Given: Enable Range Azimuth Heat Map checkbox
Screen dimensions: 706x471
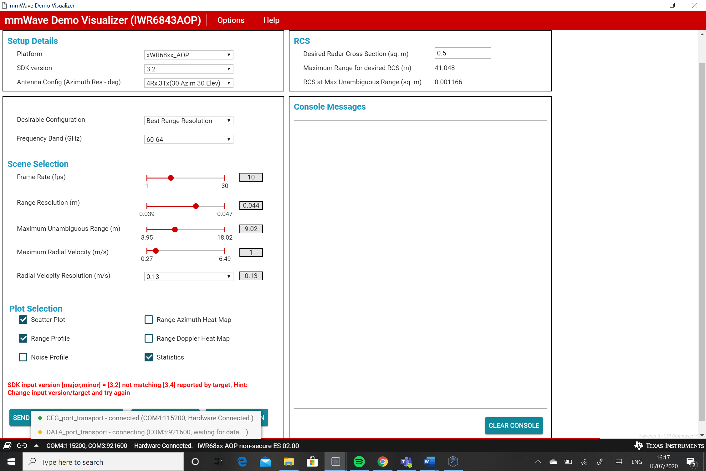Looking at the screenshot, I should [149, 320].
